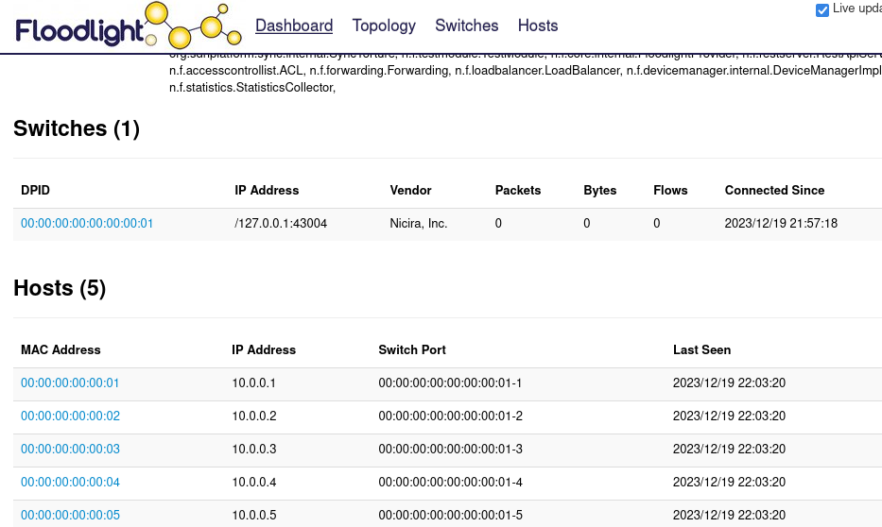Click the DPID column header
The height and width of the screenshot is (527, 882).
(x=35, y=190)
